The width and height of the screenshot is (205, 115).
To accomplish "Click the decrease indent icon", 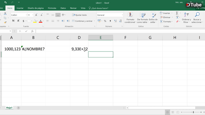I will click(x=63, y=21).
